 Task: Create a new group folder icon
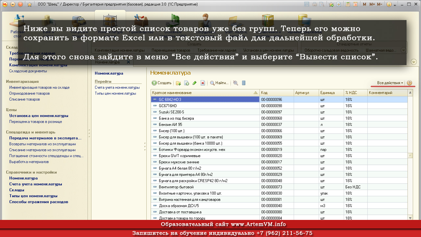178,83
